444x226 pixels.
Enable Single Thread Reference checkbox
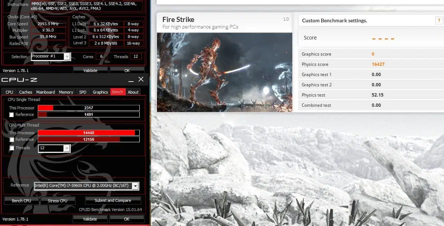[x=12, y=114]
